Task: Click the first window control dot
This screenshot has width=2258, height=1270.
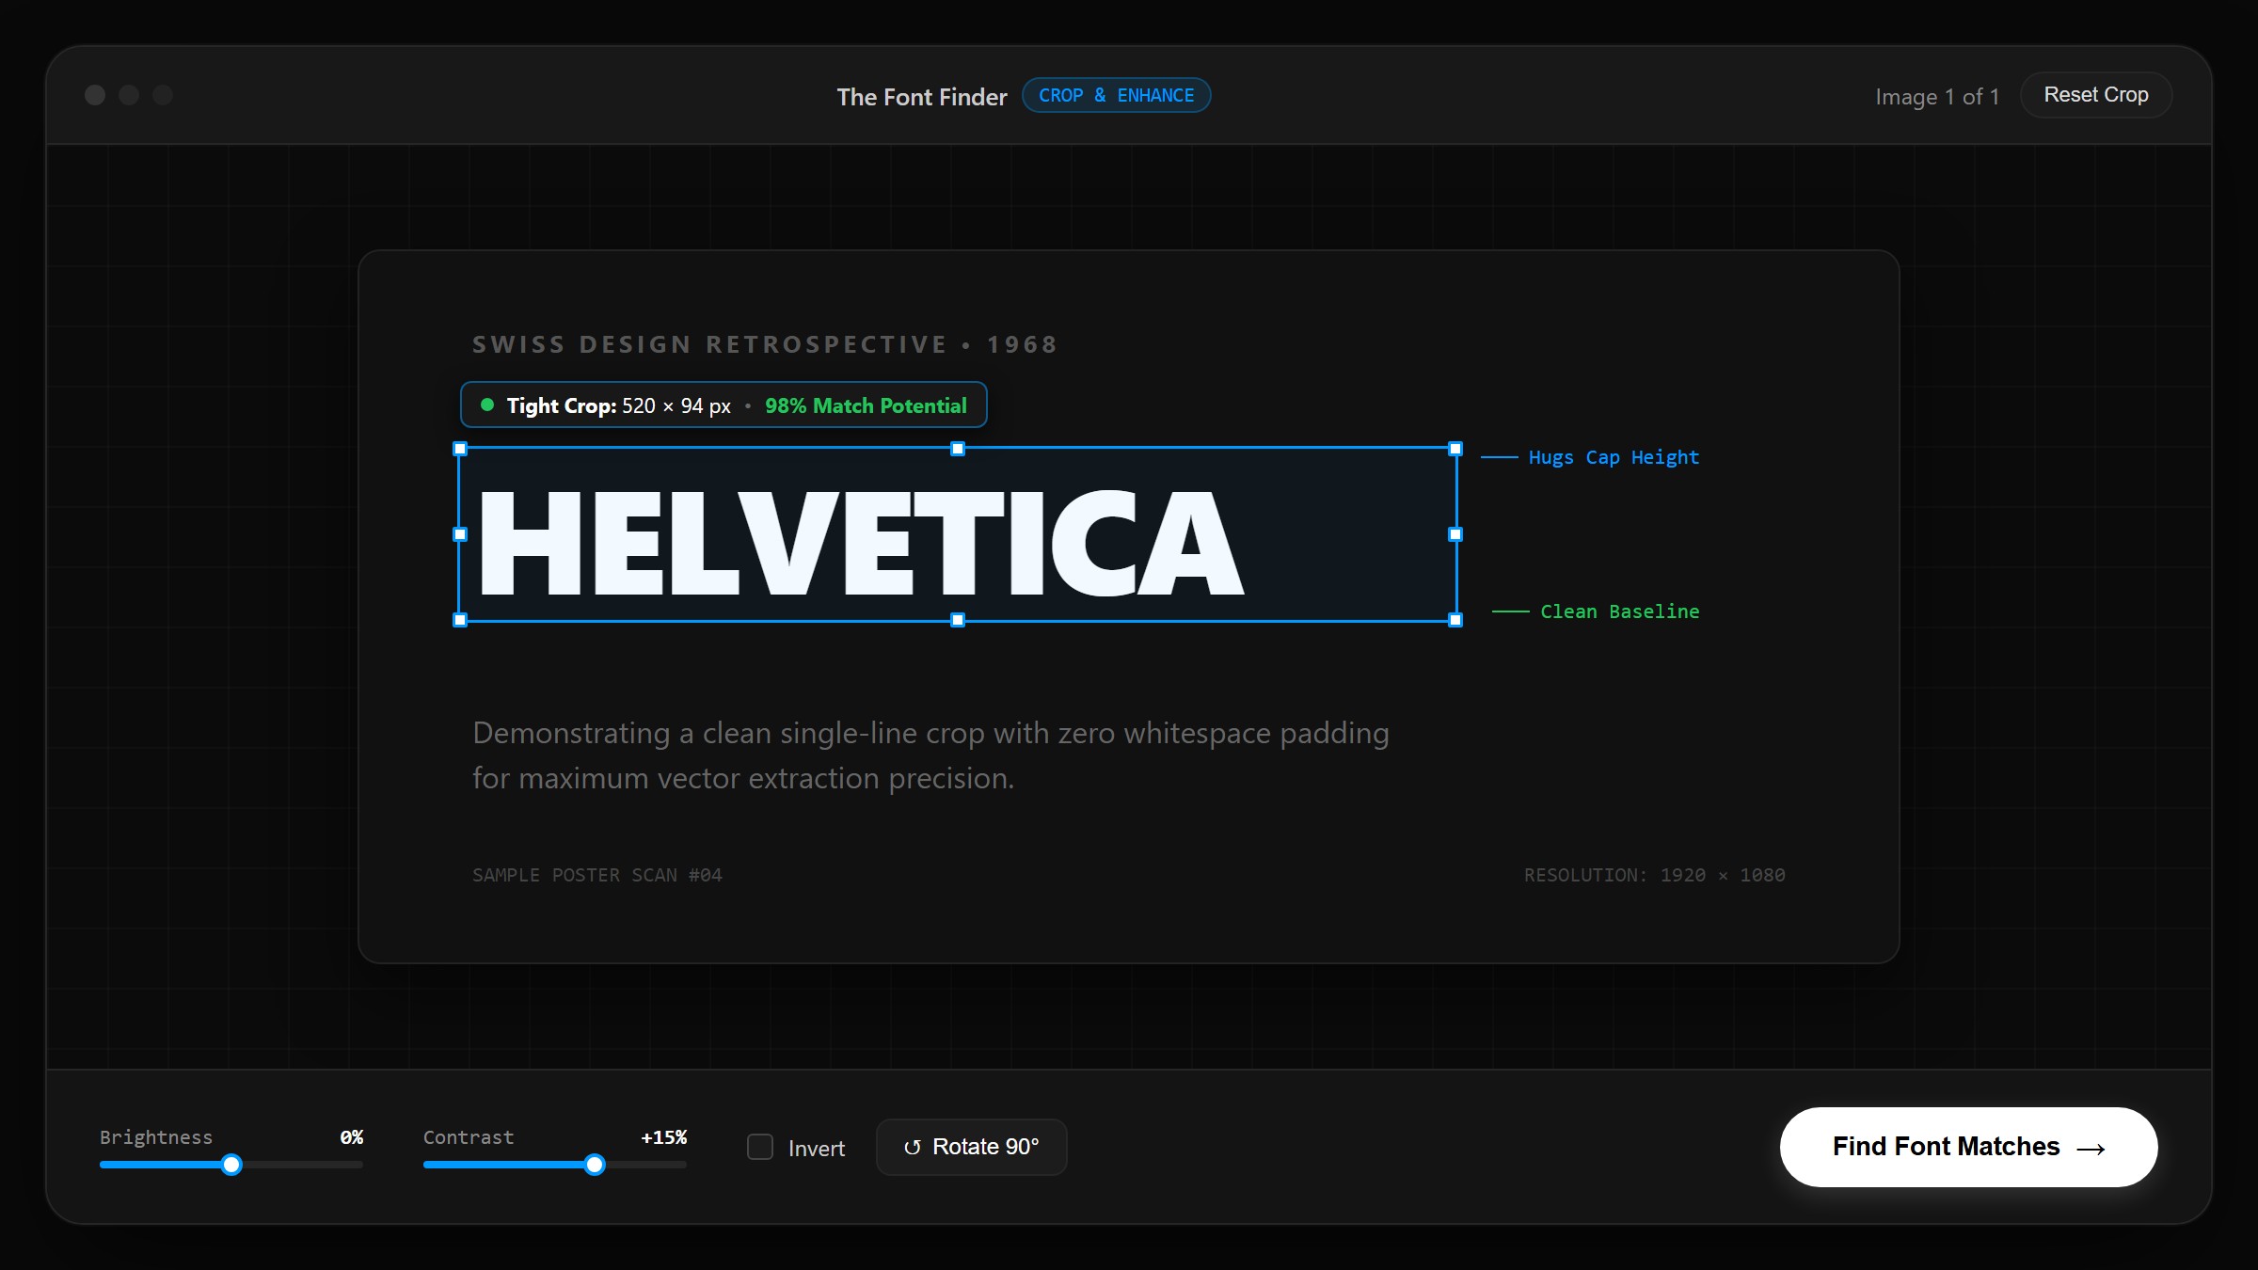Action: click(95, 95)
